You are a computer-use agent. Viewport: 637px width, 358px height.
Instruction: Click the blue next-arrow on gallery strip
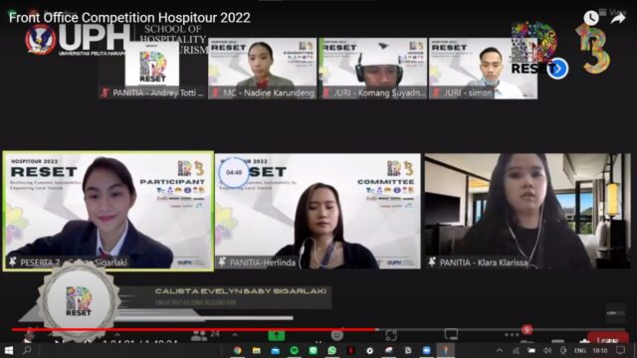(x=557, y=69)
